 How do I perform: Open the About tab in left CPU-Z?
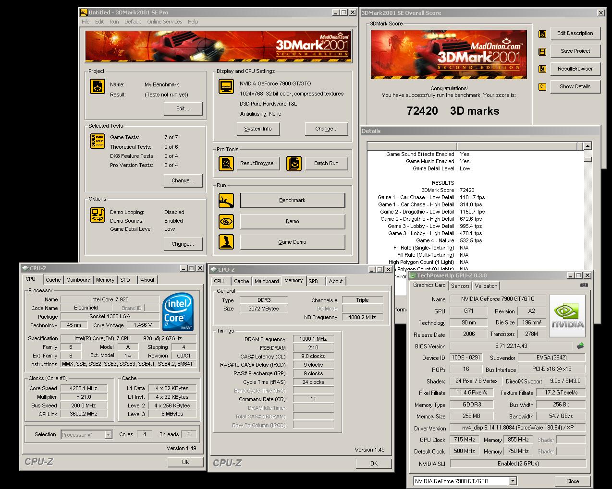(x=147, y=280)
